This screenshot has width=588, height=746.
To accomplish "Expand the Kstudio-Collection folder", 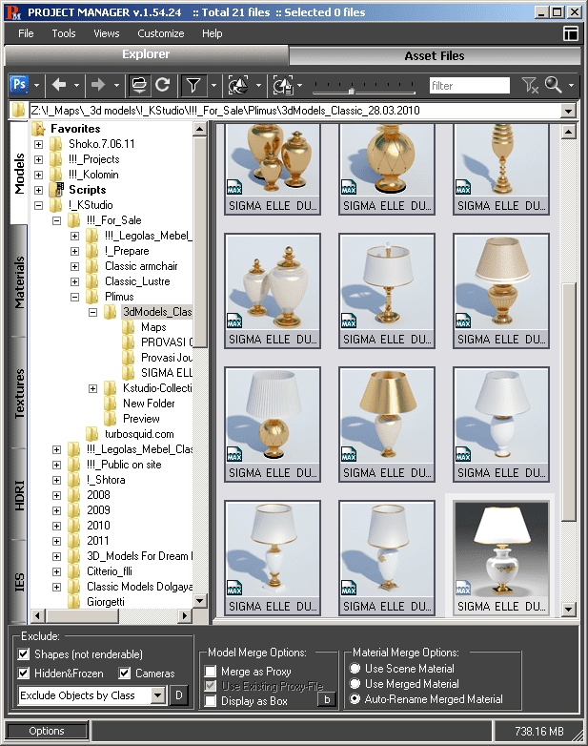I will [x=92, y=388].
